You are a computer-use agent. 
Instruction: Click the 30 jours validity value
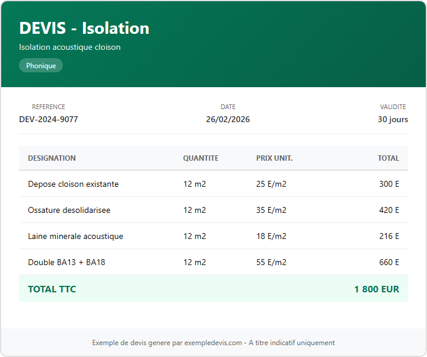click(393, 119)
